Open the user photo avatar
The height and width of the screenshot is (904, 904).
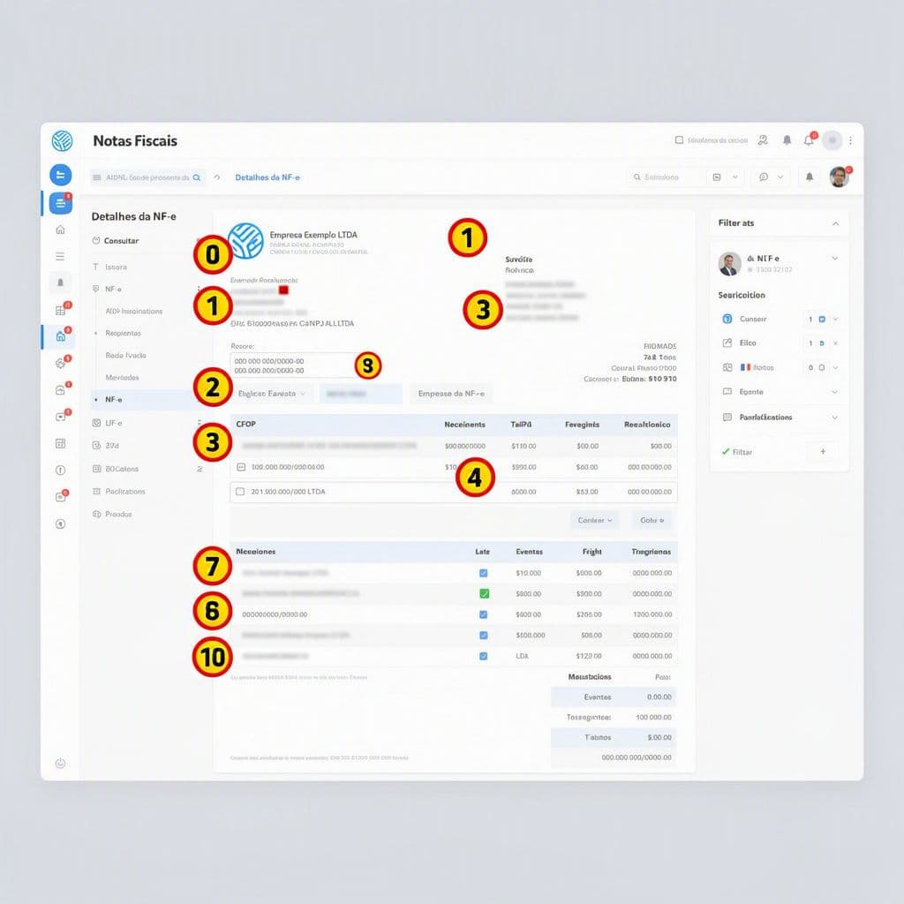click(839, 177)
